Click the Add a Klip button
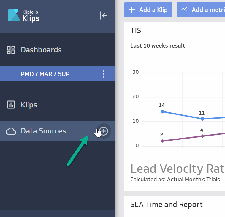Image resolution: width=225 pixels, height=217 pixels. pyautogui.click(x=148, y=10)
